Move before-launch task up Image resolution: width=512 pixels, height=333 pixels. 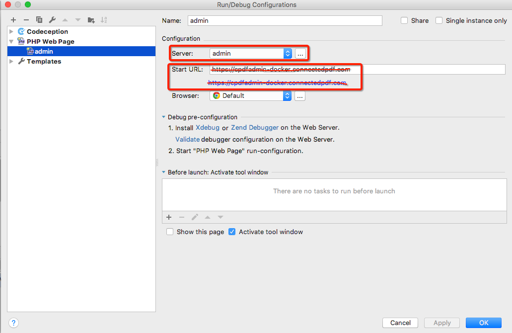point(208,217)
